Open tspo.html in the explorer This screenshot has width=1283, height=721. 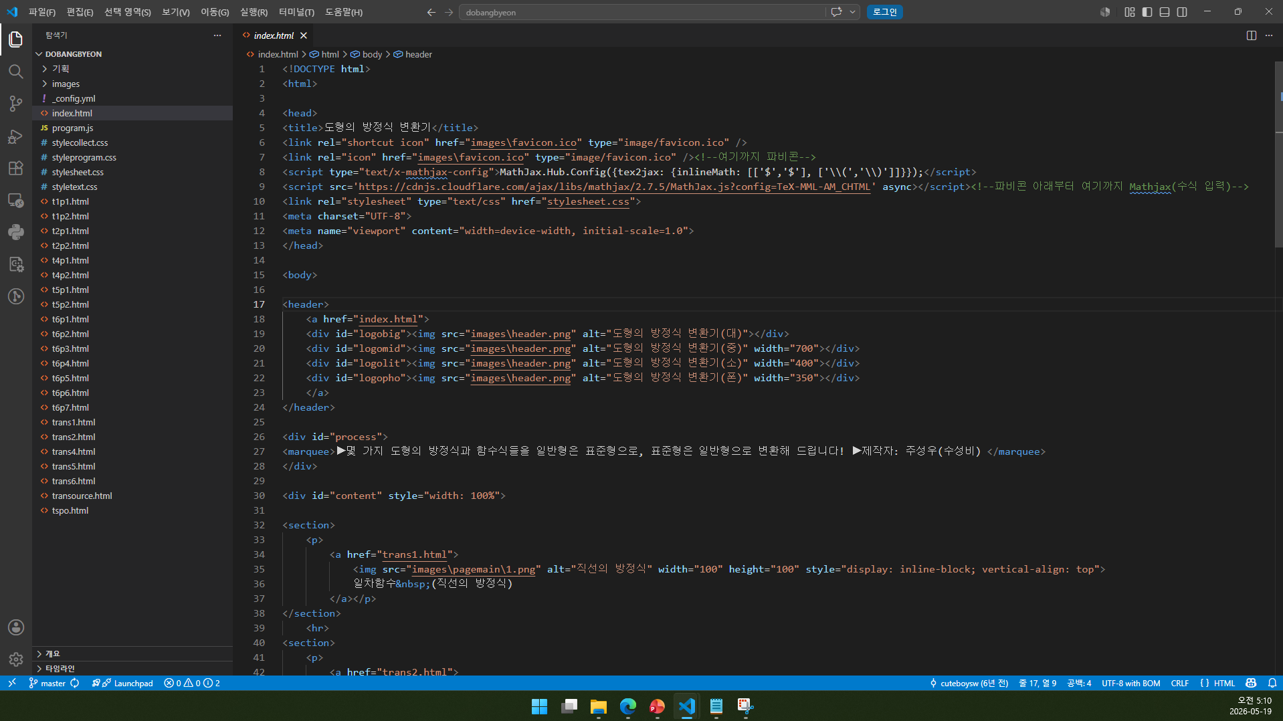pyautogui.click(x=133, y=510)
